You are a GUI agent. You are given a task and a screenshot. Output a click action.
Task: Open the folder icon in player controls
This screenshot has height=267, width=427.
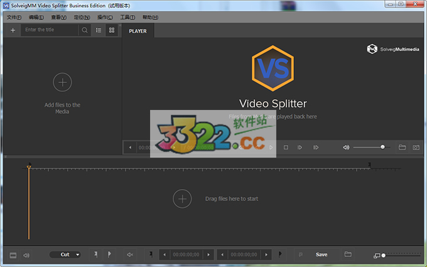(x=403, y=148)
